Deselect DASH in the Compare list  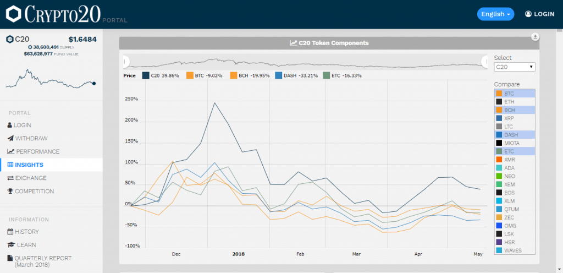515,135
